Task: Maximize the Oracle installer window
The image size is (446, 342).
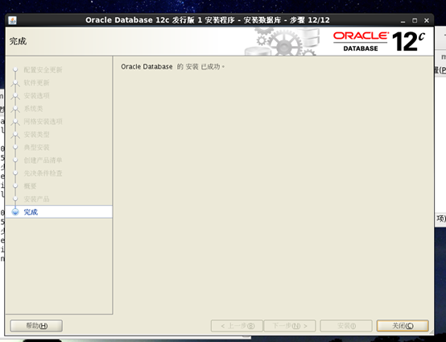Action: [x=415, y=21]
